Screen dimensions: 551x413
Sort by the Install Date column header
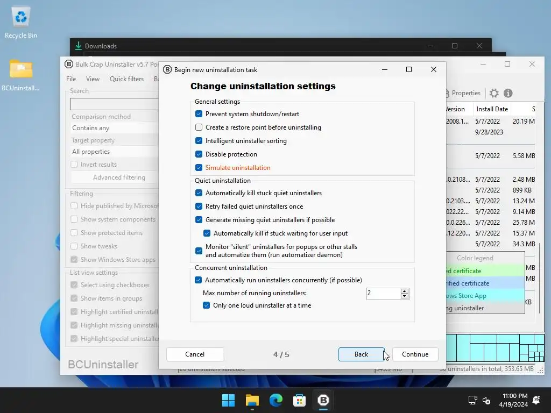point(492,109)
